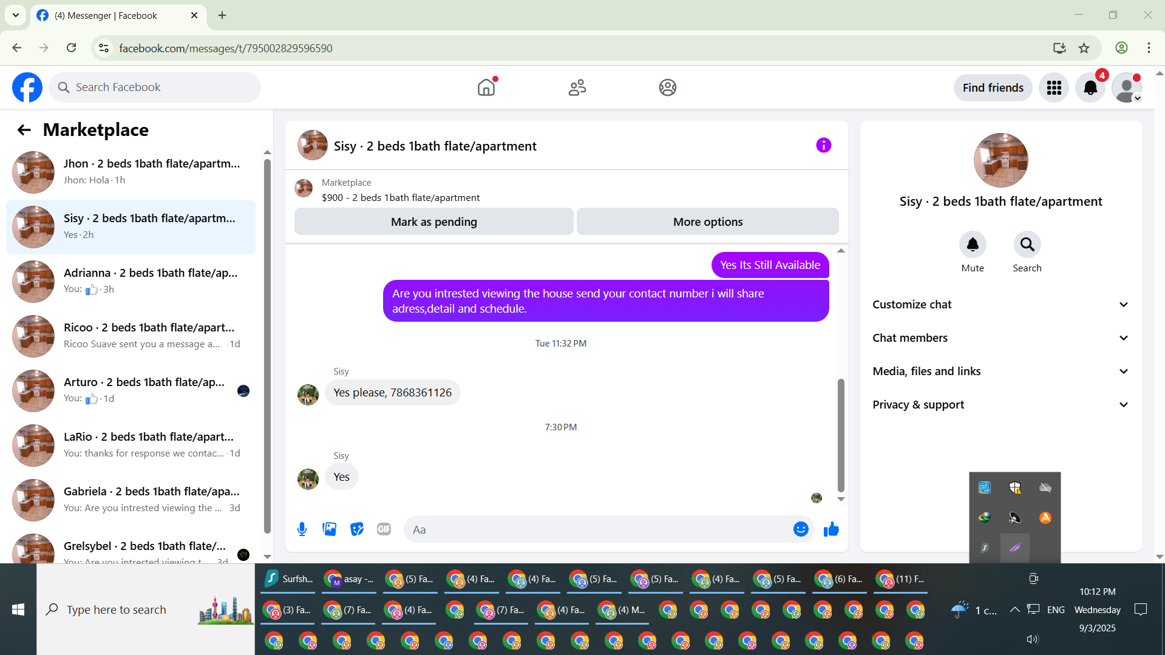1165x655 pixels.
Task: Click the browser address bar URL
Action: tap(226, 48)
